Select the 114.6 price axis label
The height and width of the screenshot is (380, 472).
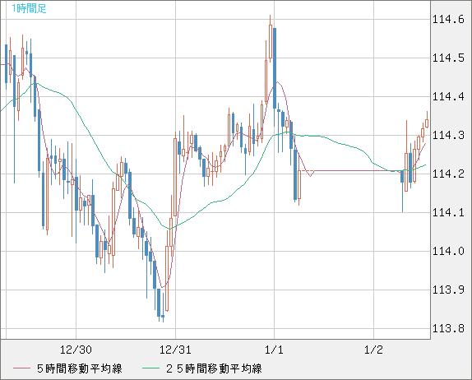coord(448,20)
